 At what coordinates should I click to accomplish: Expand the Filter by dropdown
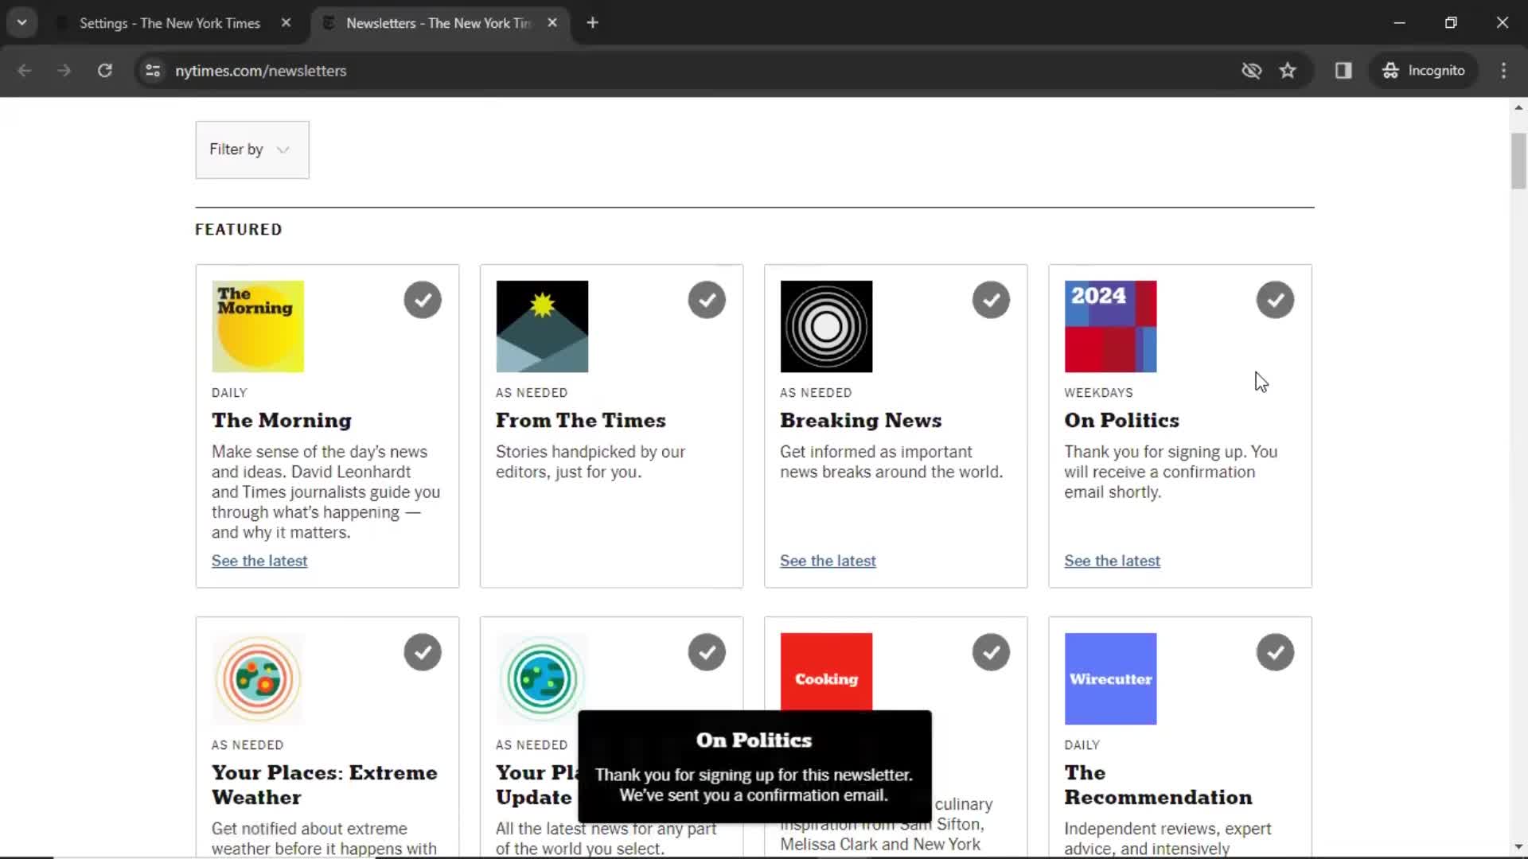click(251, 149)
